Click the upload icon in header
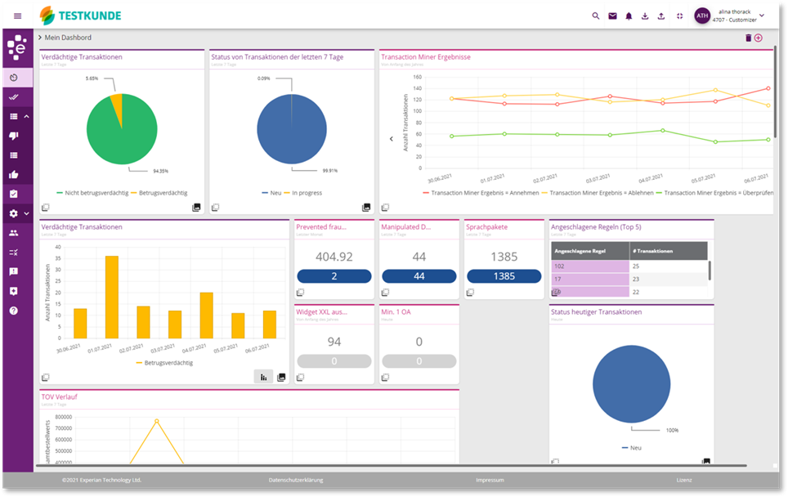 (x=660, y=16)
